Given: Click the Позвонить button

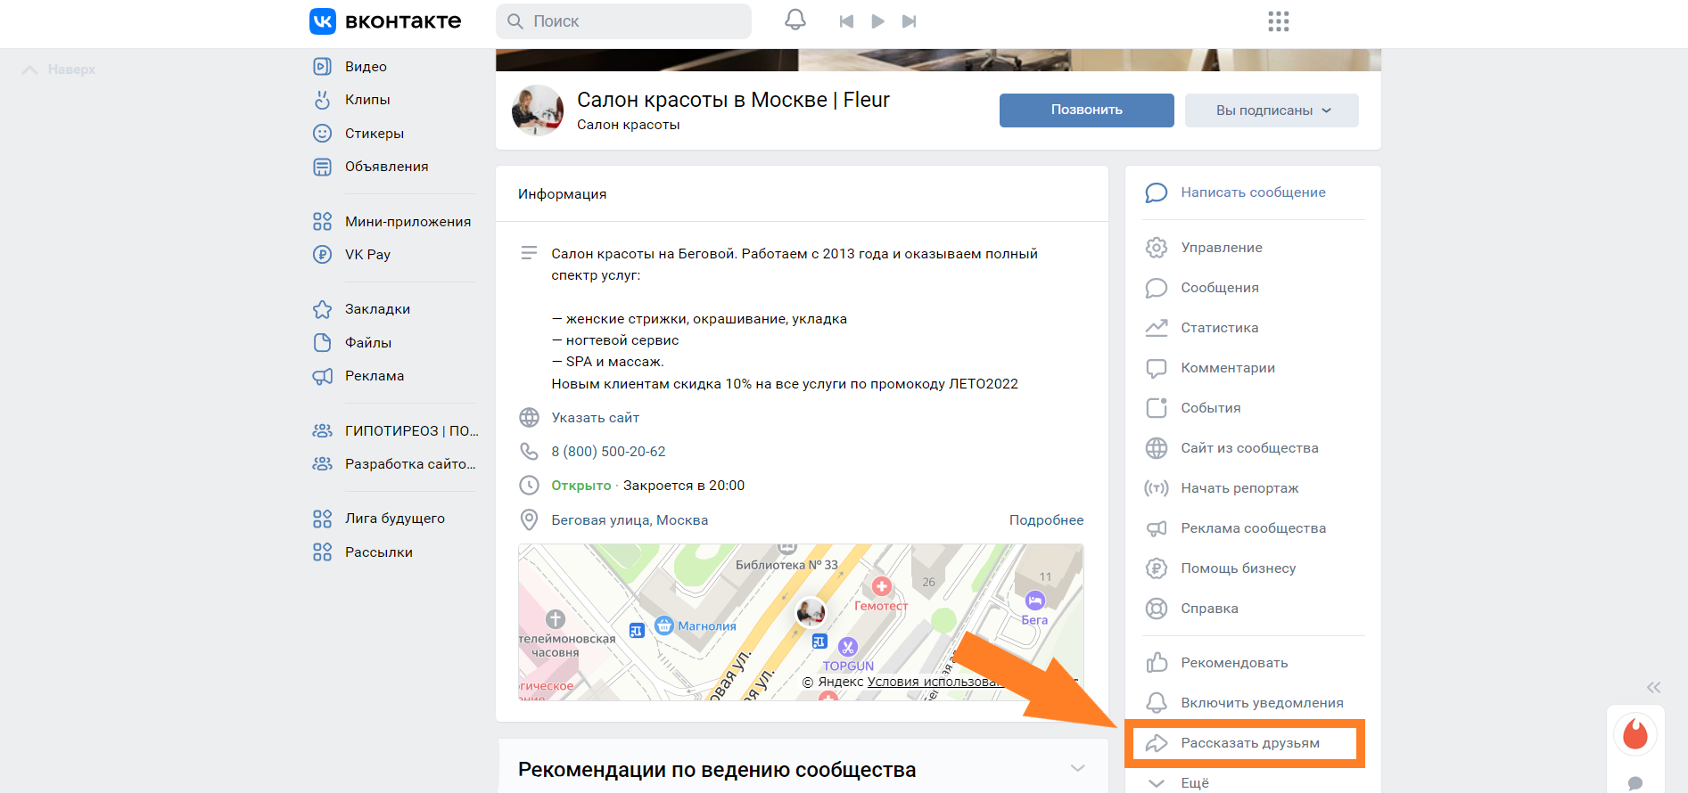Looking at the screenshot, I should pos(1086,110).
